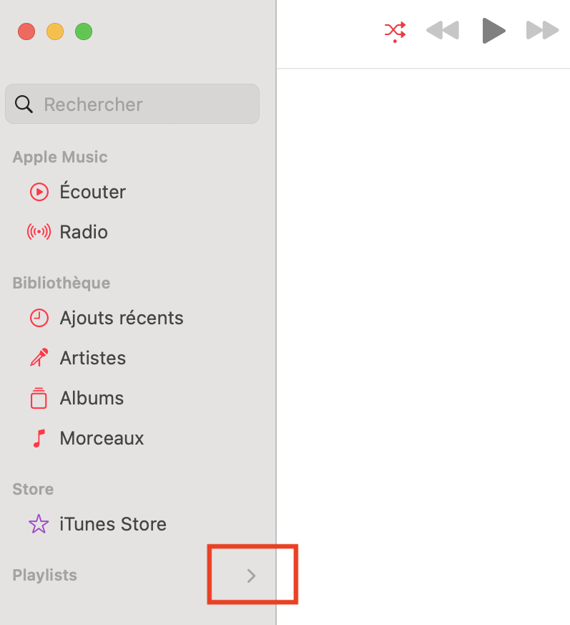Select the Albums stack icon
570x625 pixels.
click(39, 398)
